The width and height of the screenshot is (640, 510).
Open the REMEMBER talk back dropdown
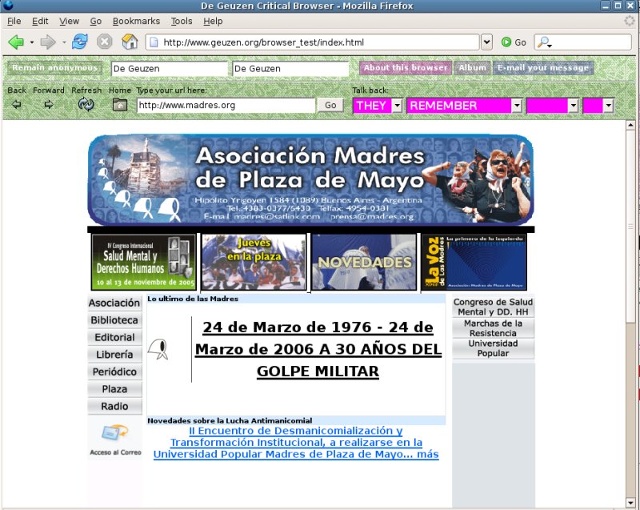coord(517,106)
